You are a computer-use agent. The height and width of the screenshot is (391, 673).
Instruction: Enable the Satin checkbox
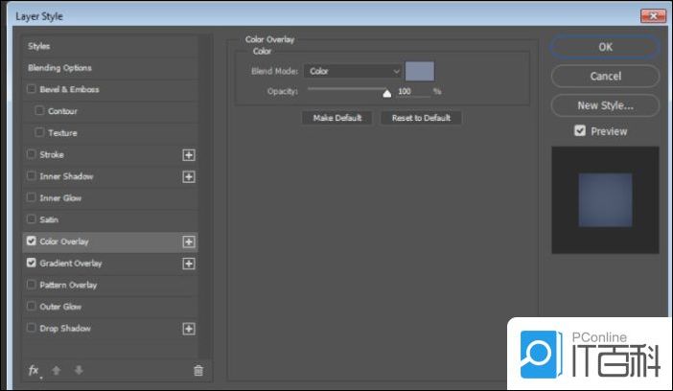pyautogui.click(x=31, y=218)
